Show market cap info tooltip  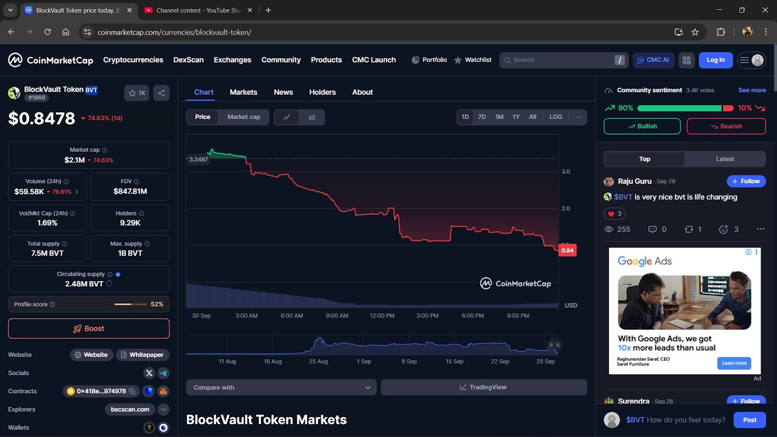(x=104, y=150)
